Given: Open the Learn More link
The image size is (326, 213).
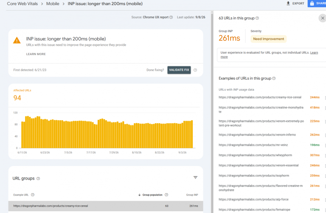Looking at the screenshot, I should (x=36, y=54).
